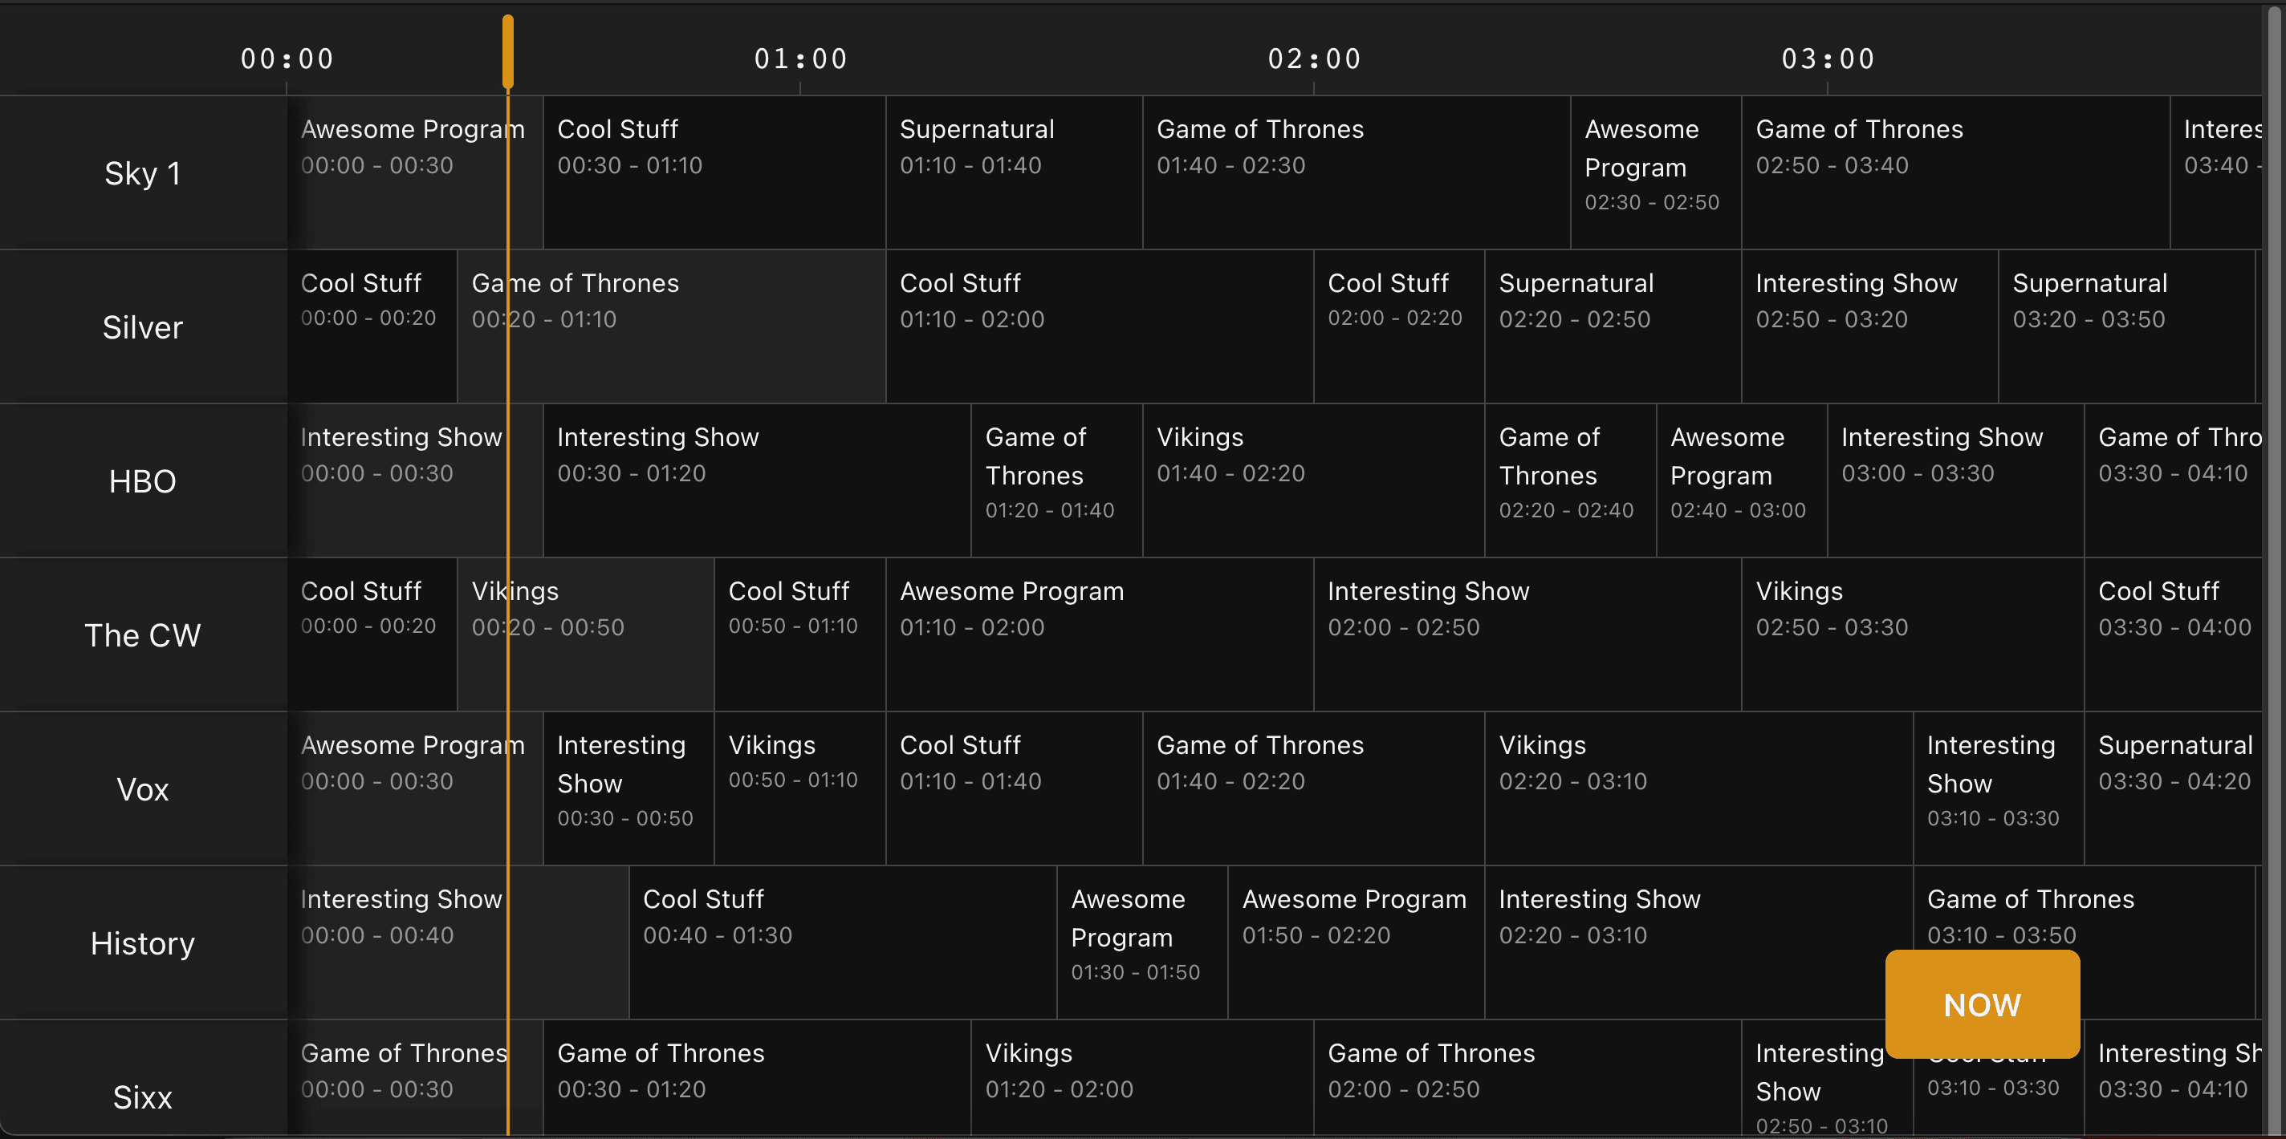Select the Silver channel label
Viewport: 2286px width, 1139px height.
(142, 326)
